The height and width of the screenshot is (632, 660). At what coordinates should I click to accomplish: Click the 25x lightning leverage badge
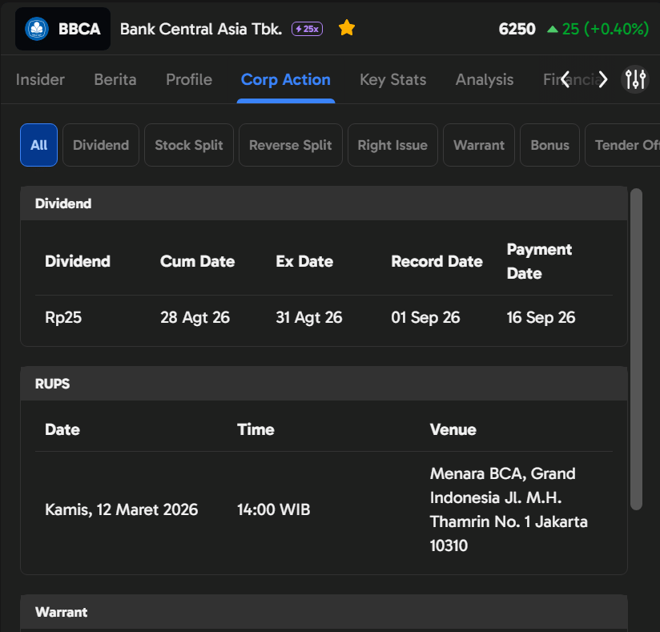tap(308, 29)
